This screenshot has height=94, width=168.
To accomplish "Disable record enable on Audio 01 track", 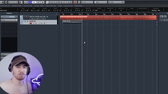I will 31,23.
